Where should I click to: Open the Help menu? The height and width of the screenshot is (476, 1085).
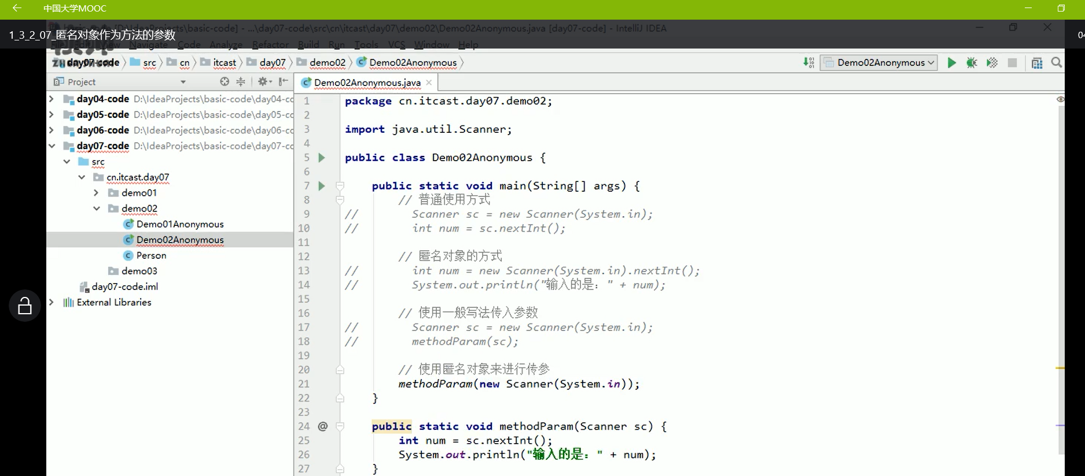468,44
